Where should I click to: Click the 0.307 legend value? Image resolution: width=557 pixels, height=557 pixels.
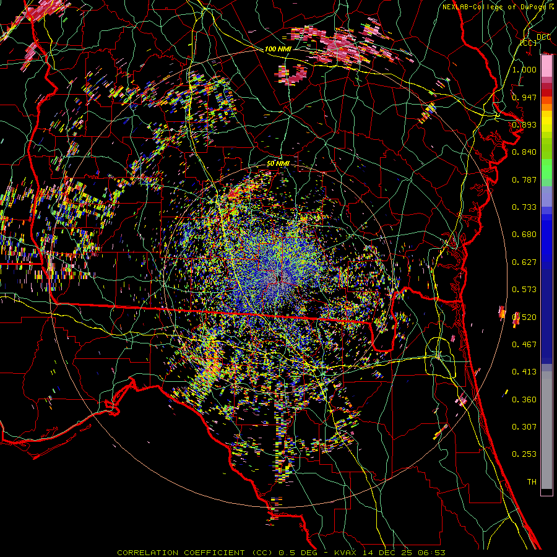tap(524, 427)
